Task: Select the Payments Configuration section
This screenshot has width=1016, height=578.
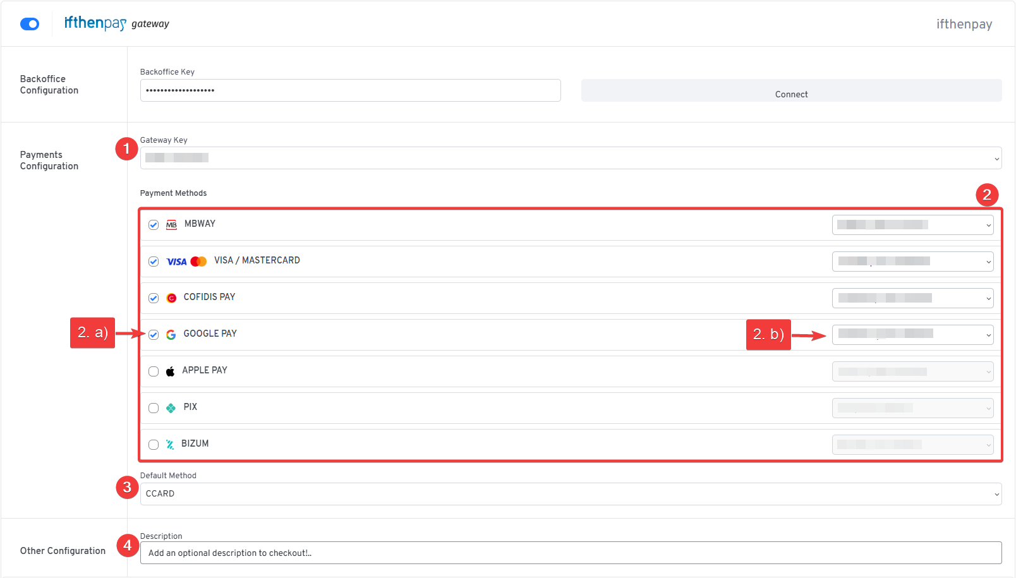Action: point(49,160)
